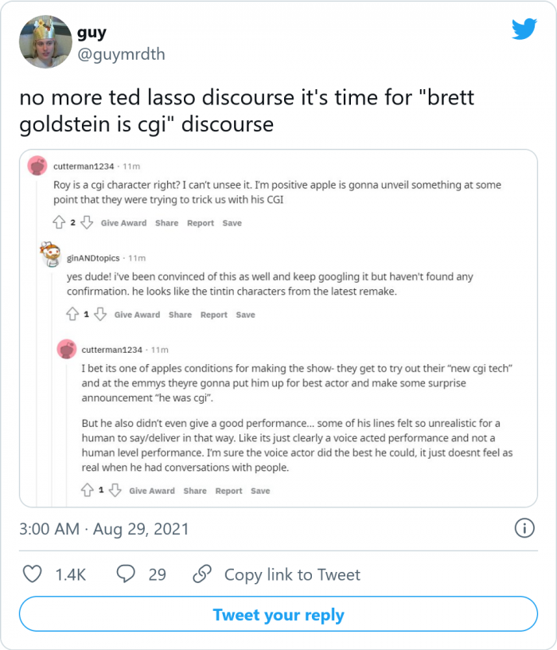This screenshot has height=650, width=557.
Task: Open replies via speech bubble icon
Action: tap(127, 574)
